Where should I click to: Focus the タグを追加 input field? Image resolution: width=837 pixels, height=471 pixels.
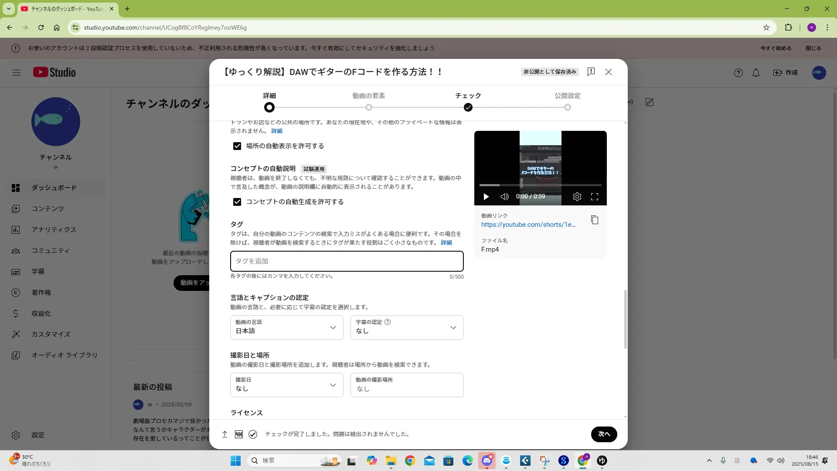tap(347, 261)
